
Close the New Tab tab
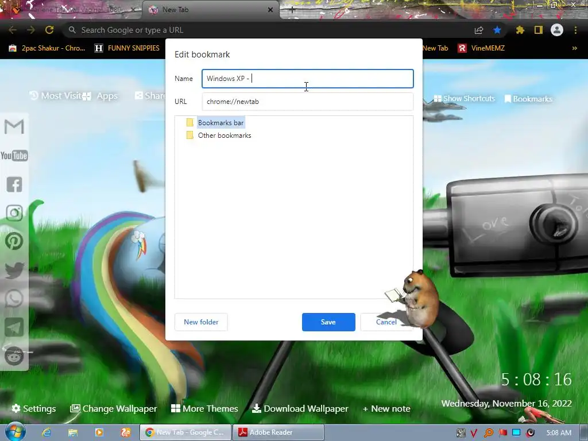pos(270,10)
